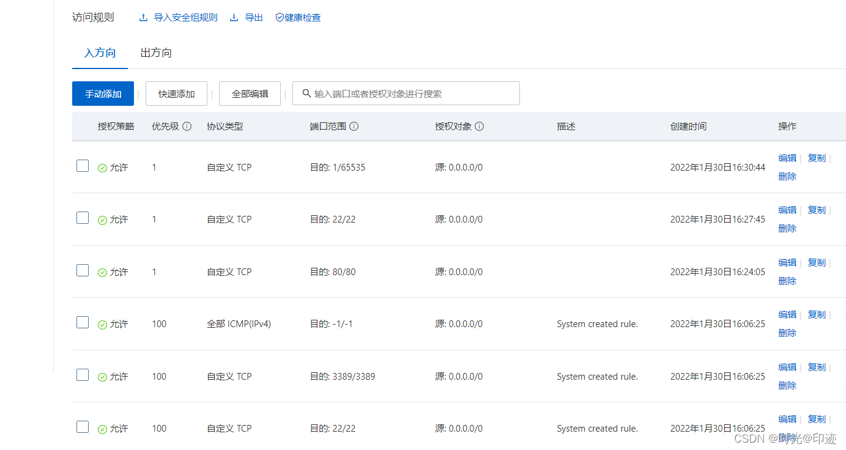Select the checkbox for the 3389/3389 rule

click(83, 375)
